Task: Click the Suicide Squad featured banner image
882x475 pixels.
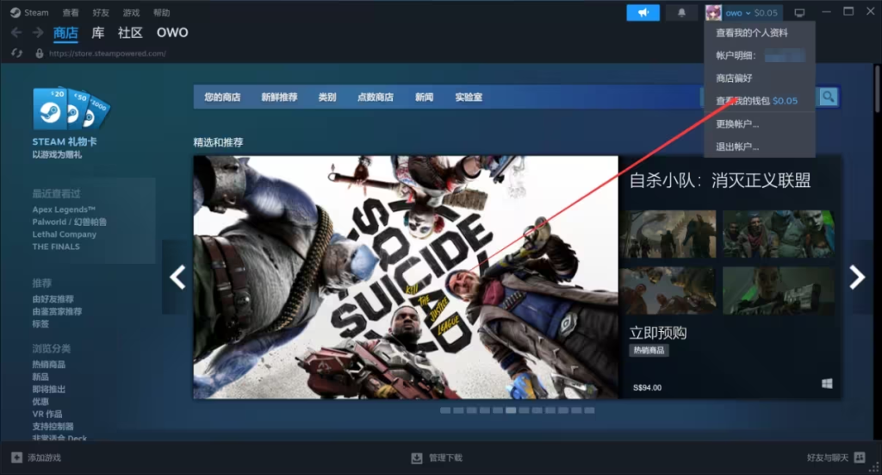Action: click(x=406, y=277)
